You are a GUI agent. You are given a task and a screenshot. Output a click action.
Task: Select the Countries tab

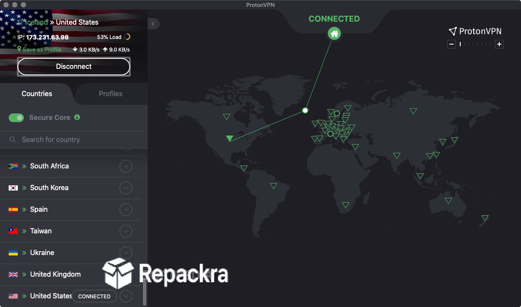(37, 94)
